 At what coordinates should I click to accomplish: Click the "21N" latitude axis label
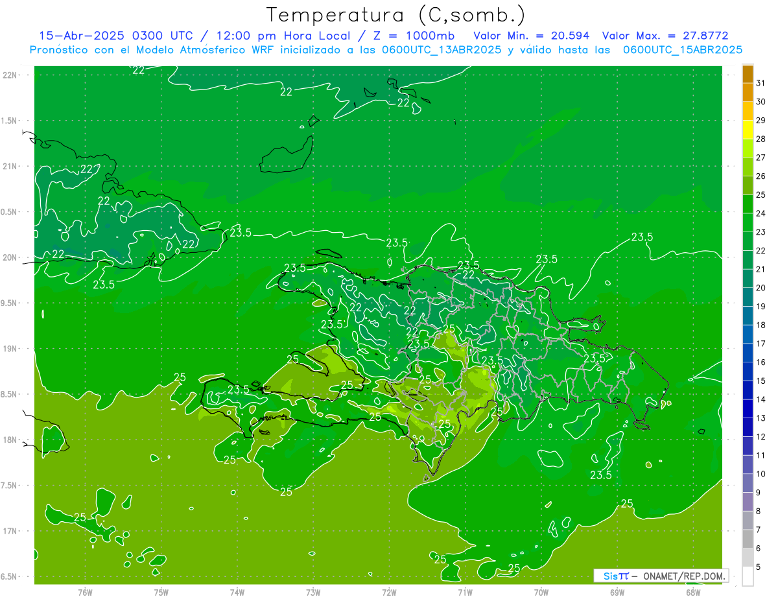click(10, 167)
